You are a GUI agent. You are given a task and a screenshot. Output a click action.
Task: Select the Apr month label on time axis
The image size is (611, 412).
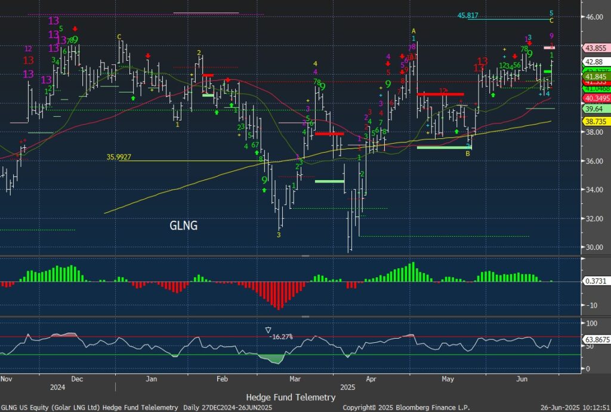(371, 379)
